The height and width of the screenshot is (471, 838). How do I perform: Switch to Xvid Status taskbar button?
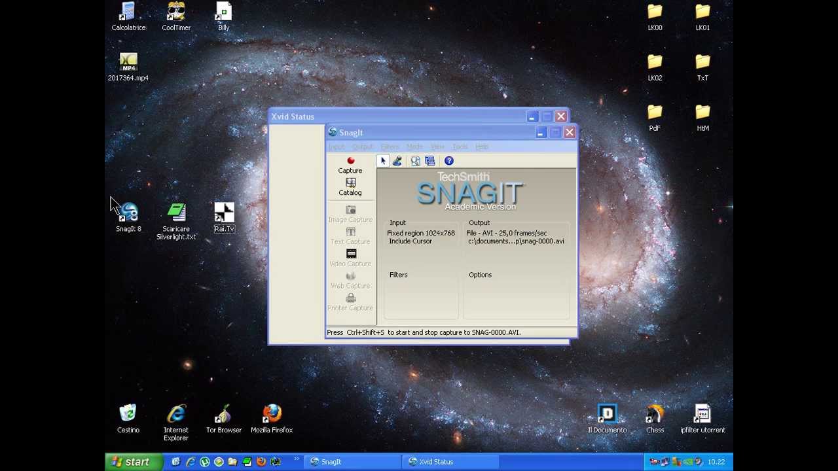pos(451,462)
